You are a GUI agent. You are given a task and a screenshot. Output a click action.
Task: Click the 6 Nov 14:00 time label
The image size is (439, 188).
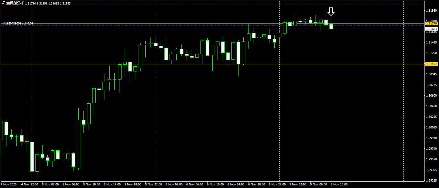pos(236,184)
